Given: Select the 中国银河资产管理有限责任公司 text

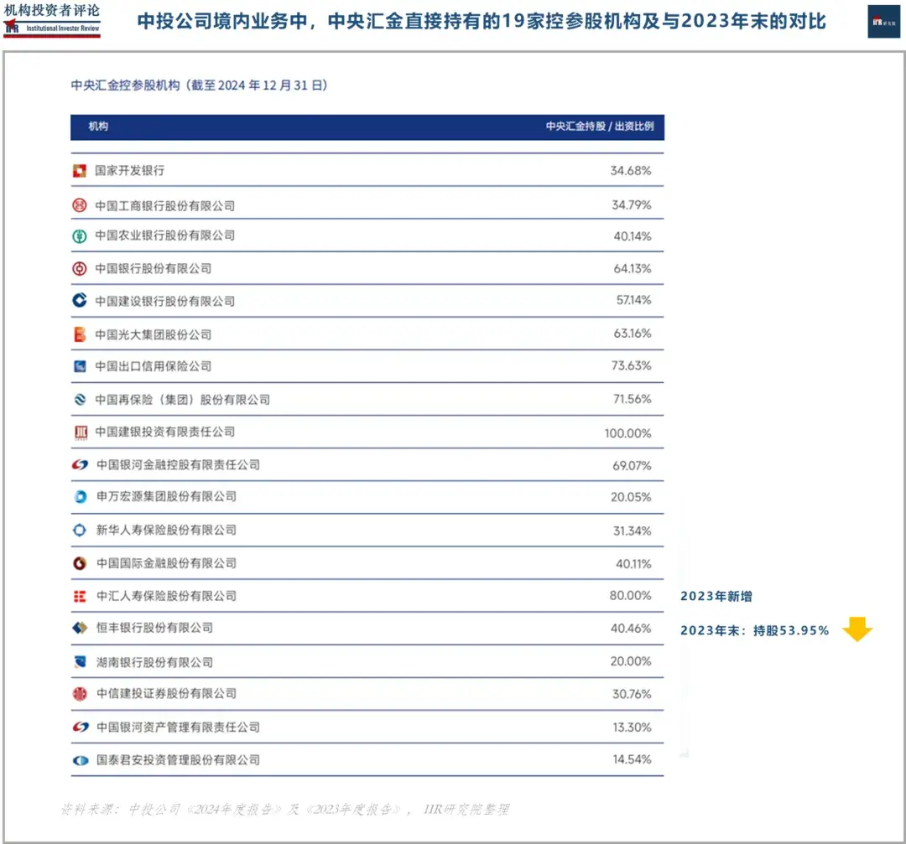Looking at the screenshot, I should [178, 727].
